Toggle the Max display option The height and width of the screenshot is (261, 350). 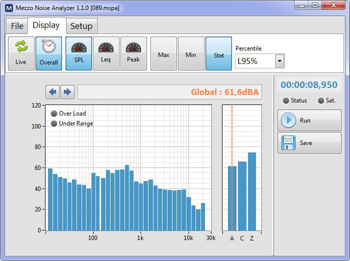[x=163, y=53]
